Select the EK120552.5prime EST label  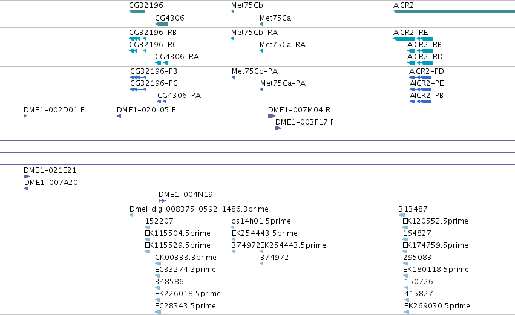pos(435,221)
